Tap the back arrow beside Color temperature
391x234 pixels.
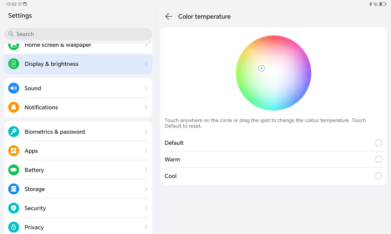click(168, 17)
